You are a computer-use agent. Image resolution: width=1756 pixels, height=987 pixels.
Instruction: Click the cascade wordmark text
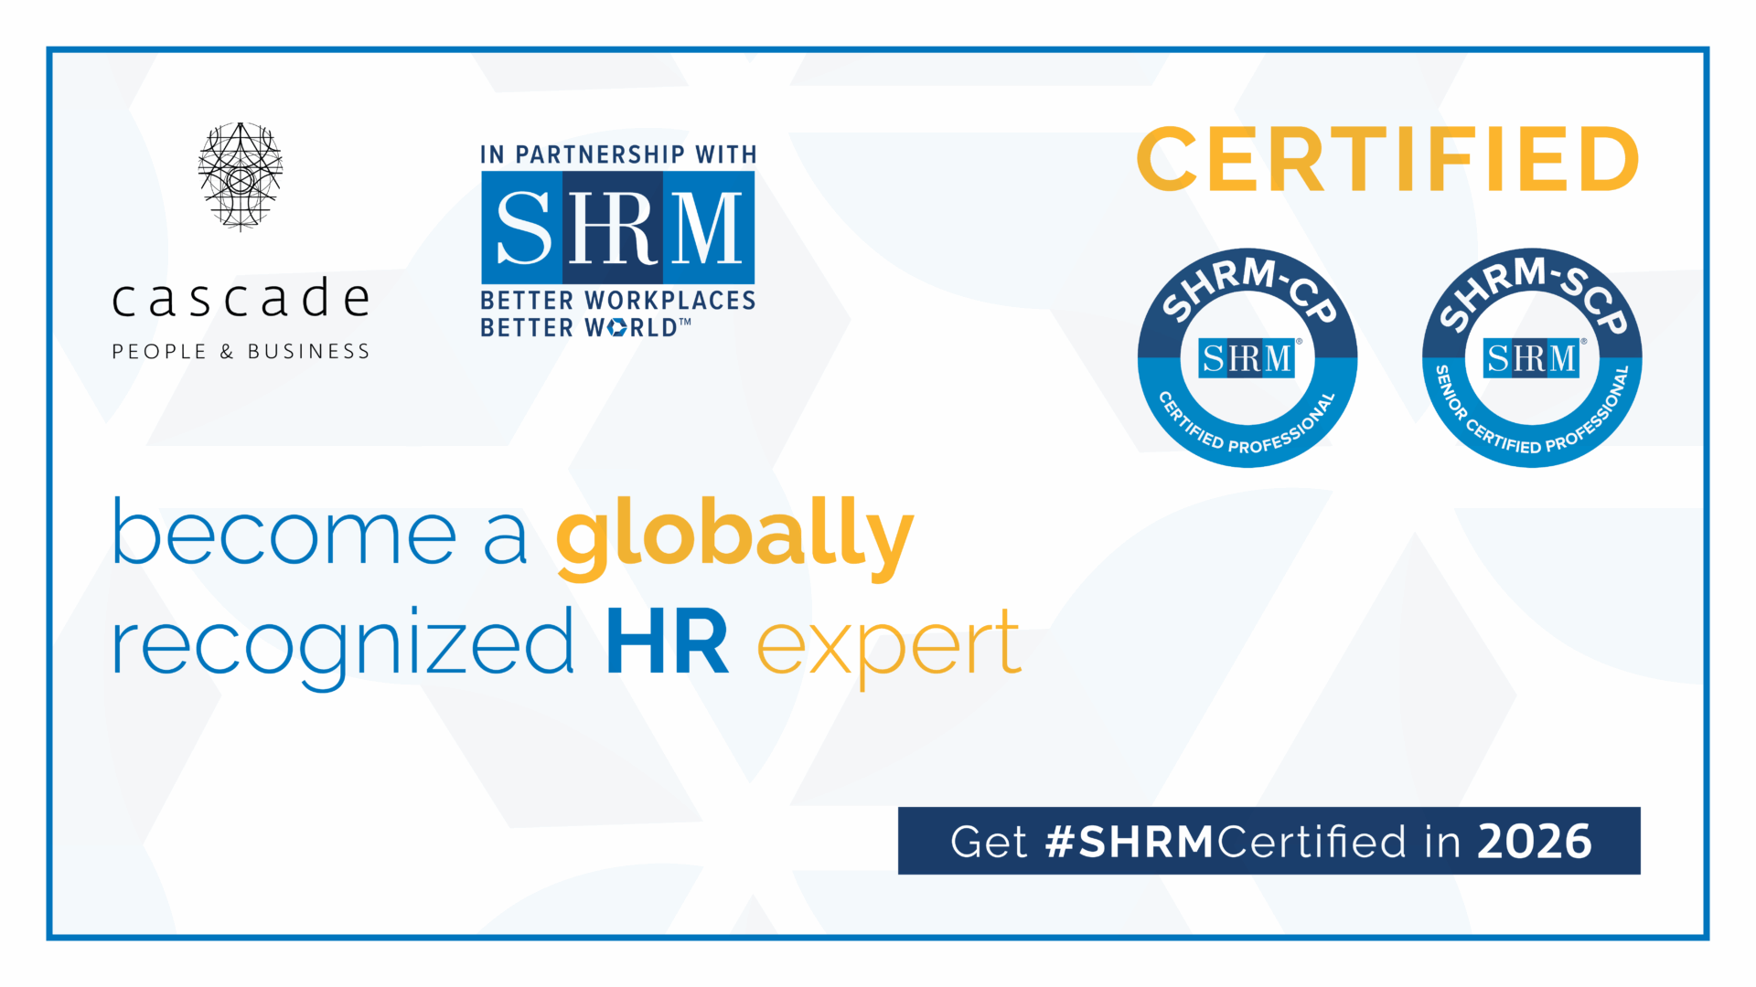coord(241,299)
